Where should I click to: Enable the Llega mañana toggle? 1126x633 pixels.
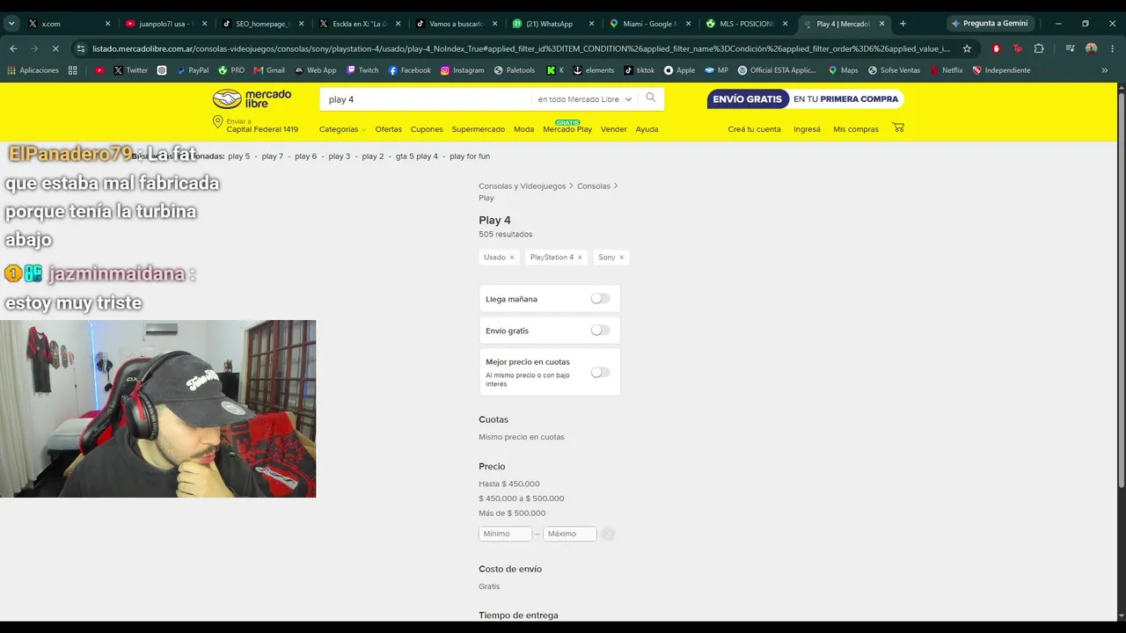tap(600, 299)
